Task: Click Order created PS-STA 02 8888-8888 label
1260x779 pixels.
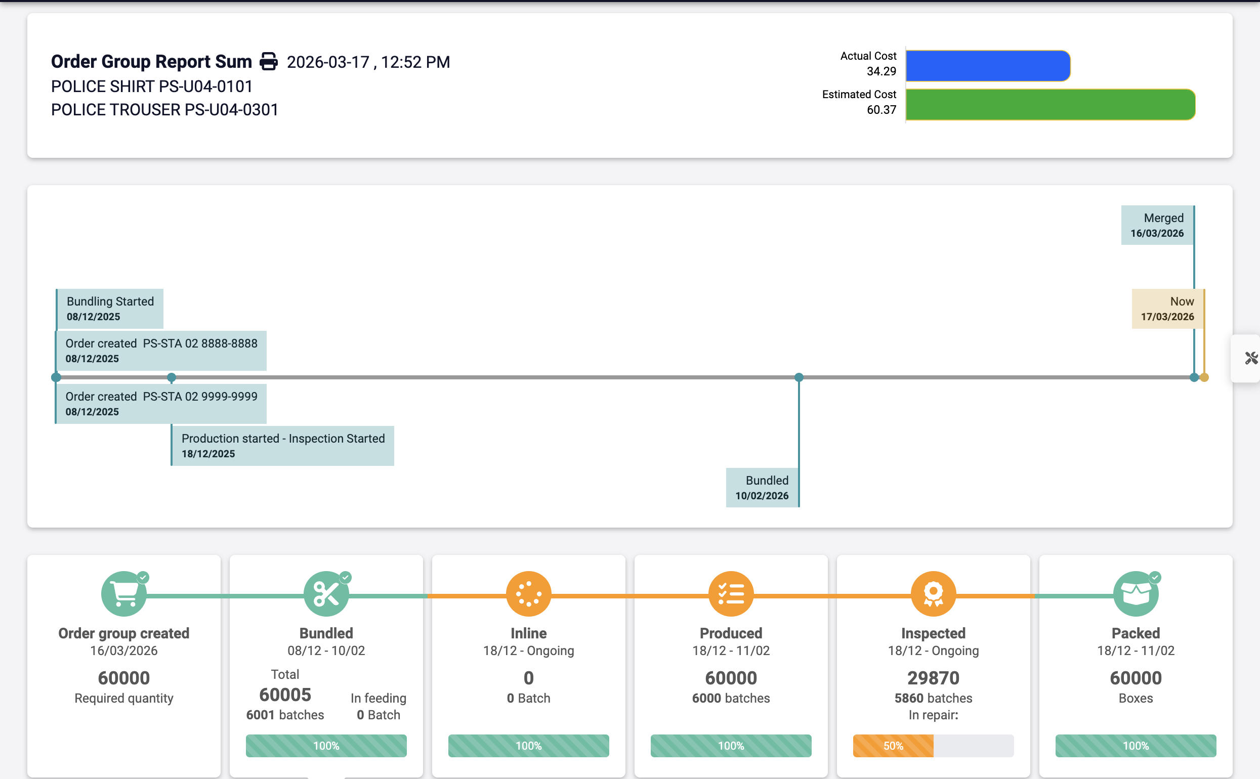Action: tap(161, 351)
